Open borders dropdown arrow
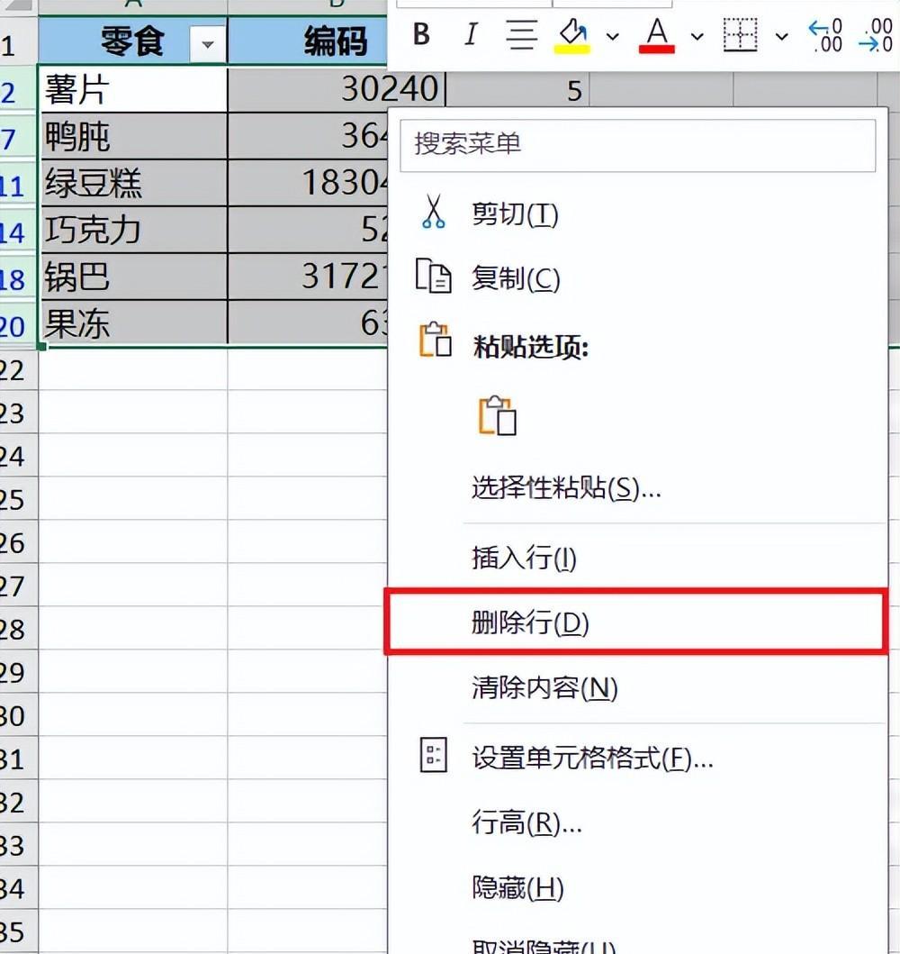This screenshot has height=954, width=900. [x=781, y=37]
